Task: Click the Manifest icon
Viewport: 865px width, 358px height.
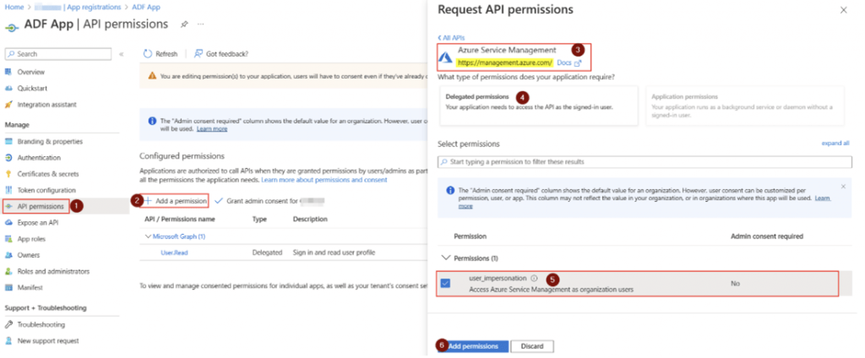Action: [8, 287]
